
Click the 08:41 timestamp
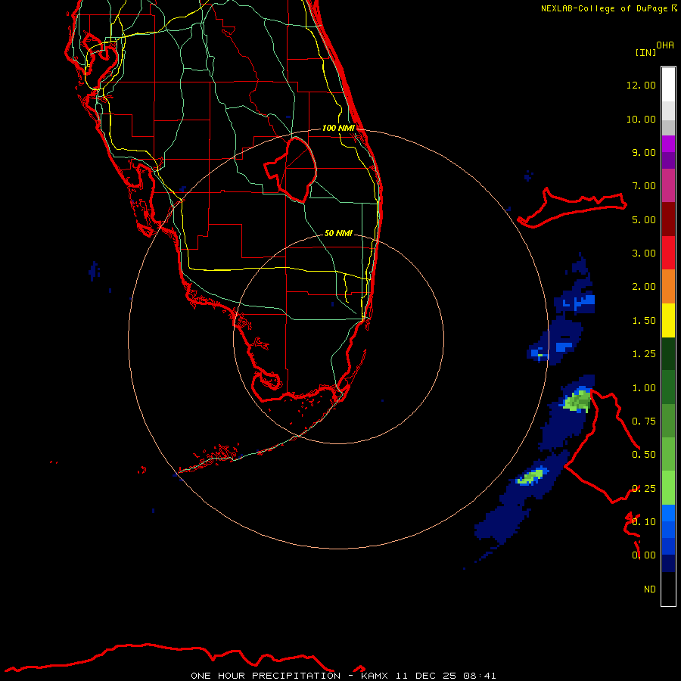click(480, 676)
